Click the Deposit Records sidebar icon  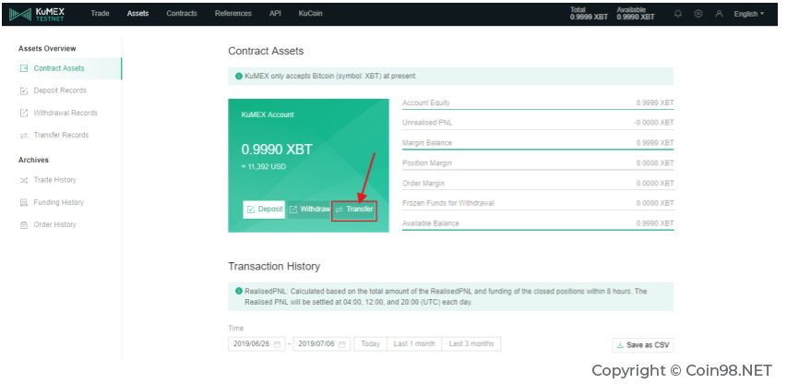(24, 90)
